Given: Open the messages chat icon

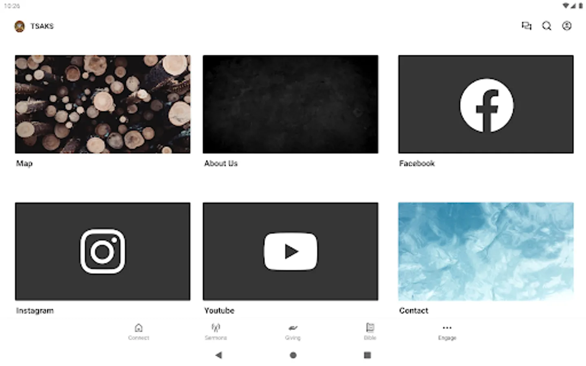Looking at the screenshot, I should click(x=527, y=26).
